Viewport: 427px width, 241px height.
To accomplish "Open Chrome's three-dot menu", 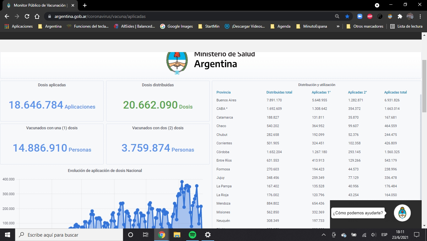I will [x=420, y=16].
